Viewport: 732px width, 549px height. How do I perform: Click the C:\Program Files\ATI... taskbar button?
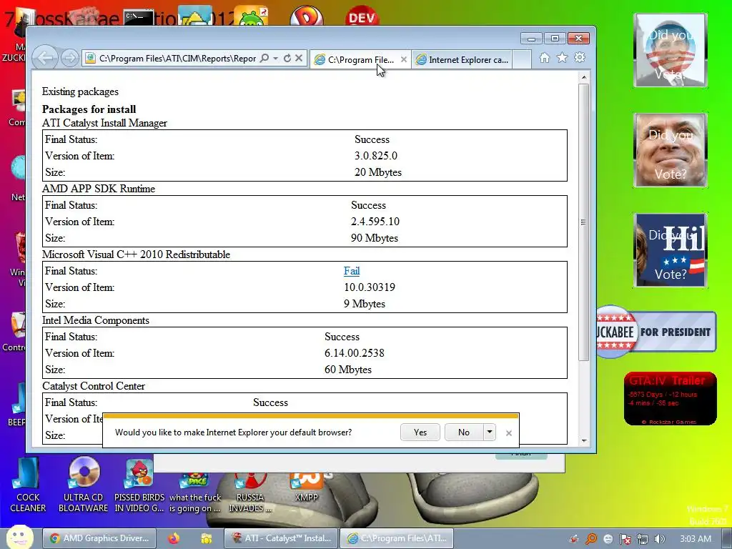click(x=397, y=539)
